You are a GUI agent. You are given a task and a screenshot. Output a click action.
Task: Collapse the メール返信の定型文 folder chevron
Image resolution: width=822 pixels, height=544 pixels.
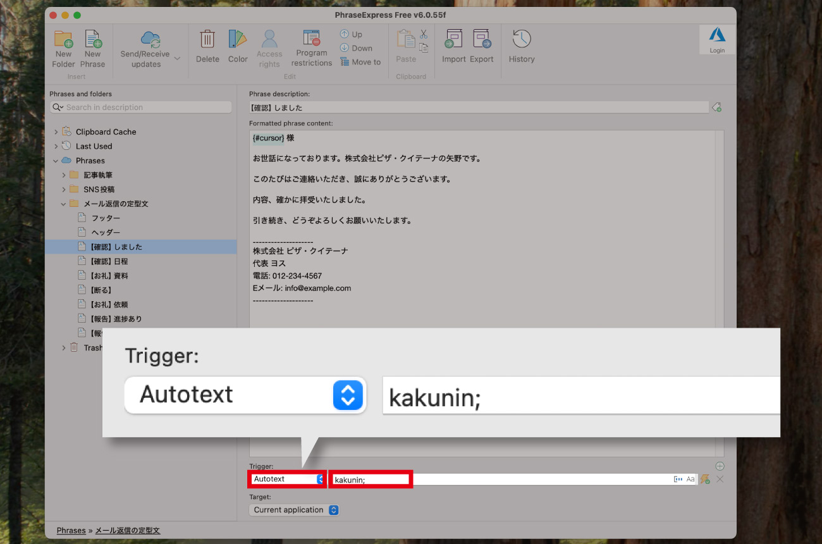click(64, 204)
